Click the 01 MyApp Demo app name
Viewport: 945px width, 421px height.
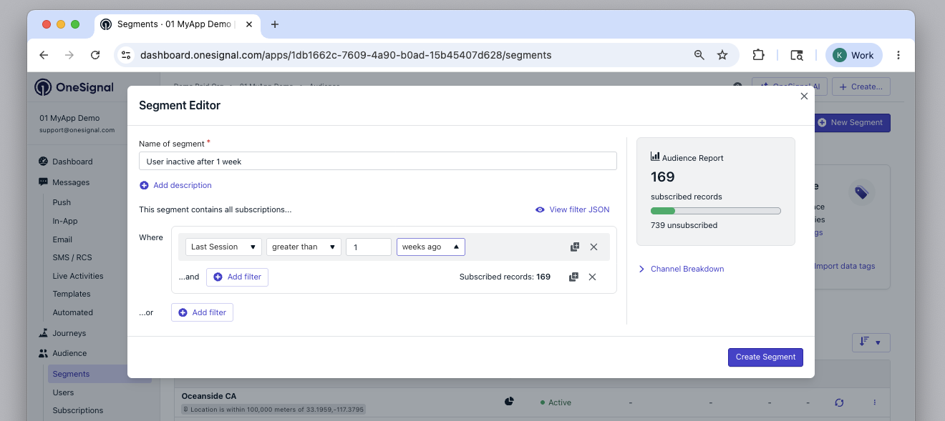pos(69,118)
